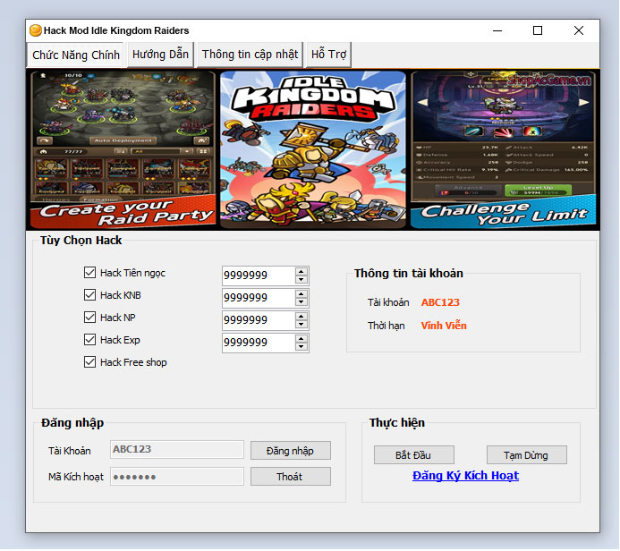This screenshot has width=620, height=551.
Task: Increase the Hack Tiên ngọc value with up arrow
Action: (302, 271)
